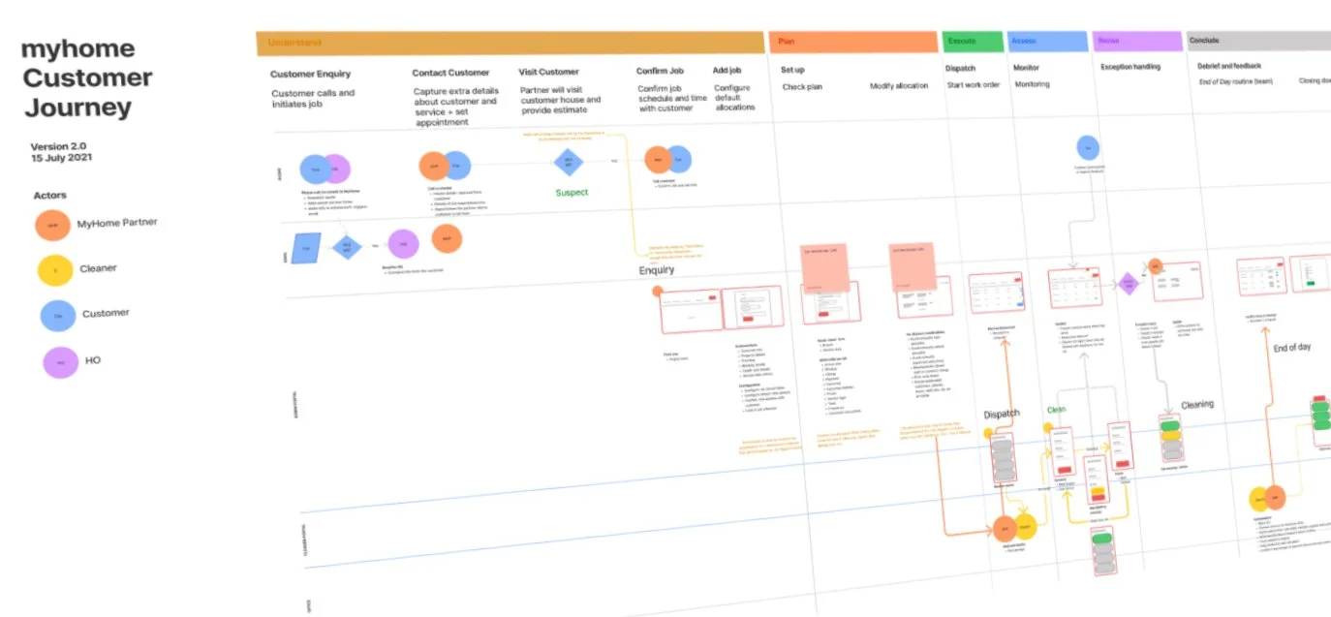This screenshot has width=1331, height=617.
Task: Open the wireframe thumbnail in the Dispatch column
Action: tap(997, 293)
